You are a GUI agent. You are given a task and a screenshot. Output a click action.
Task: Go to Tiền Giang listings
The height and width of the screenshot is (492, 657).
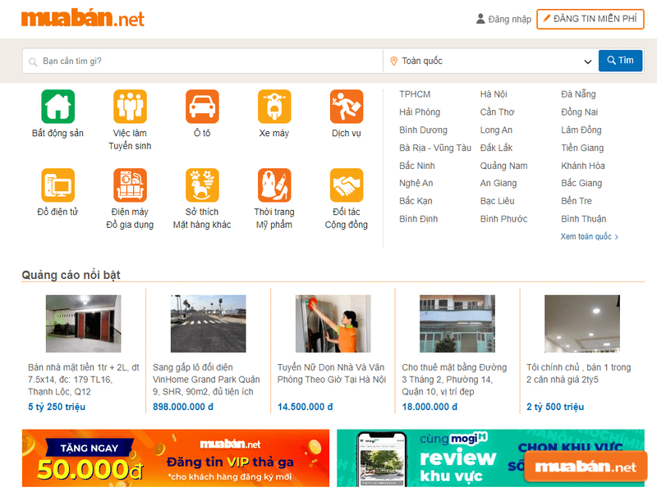pyautogui.click(x=582, y=148)
